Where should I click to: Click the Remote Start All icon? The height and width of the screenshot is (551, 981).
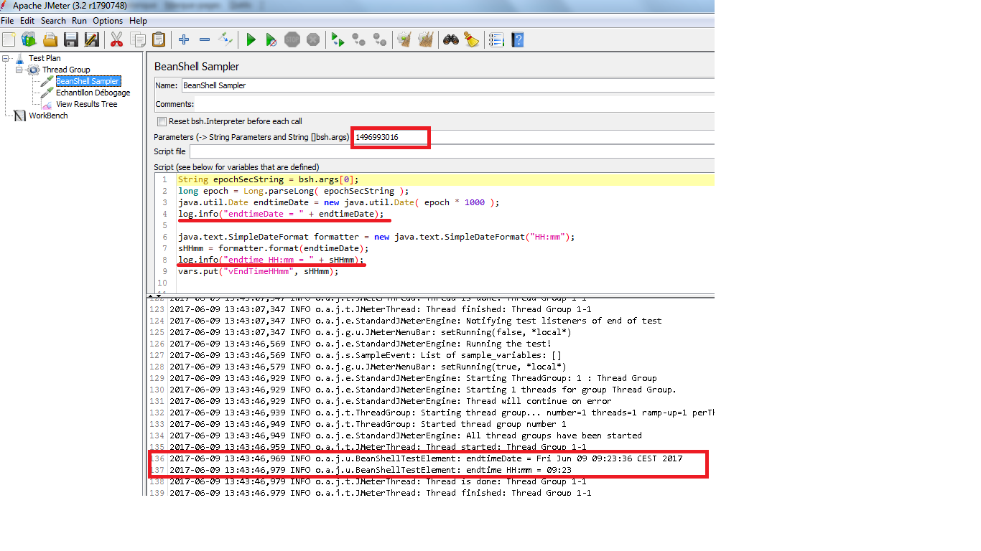coord(338,39)
